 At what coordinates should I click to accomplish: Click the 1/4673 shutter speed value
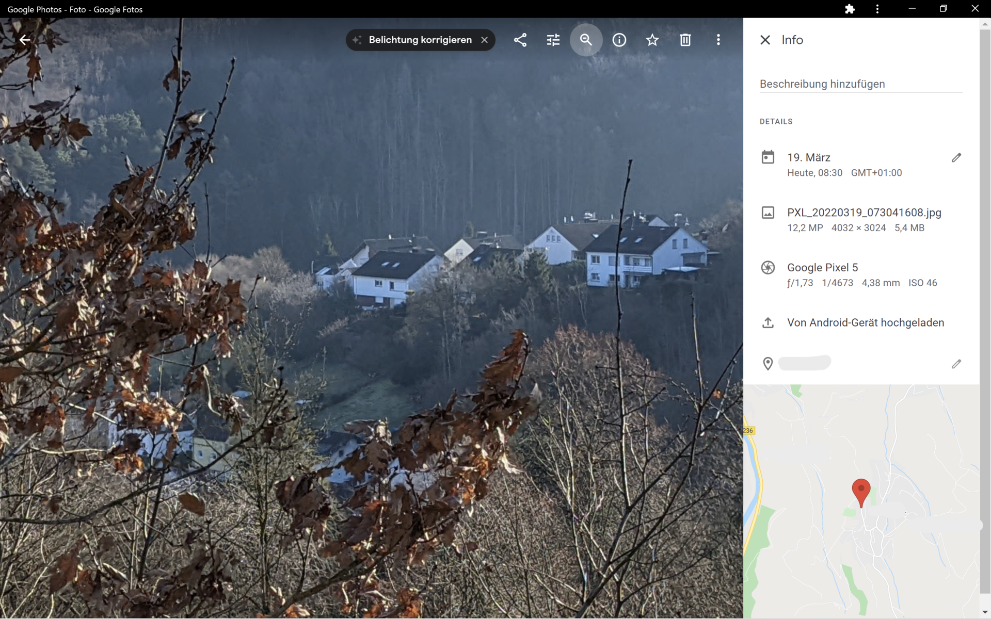(837, 283)
